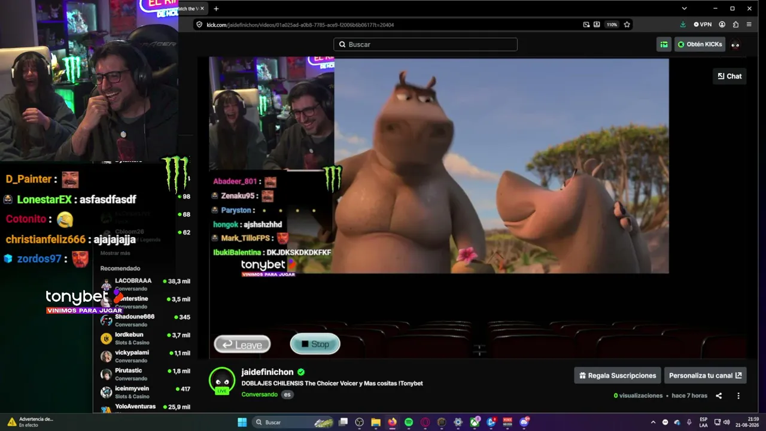The width and height of the screenshot is (766, 431).
Task: Bookmark this page with the star icon
Action: tap(627, 25)
